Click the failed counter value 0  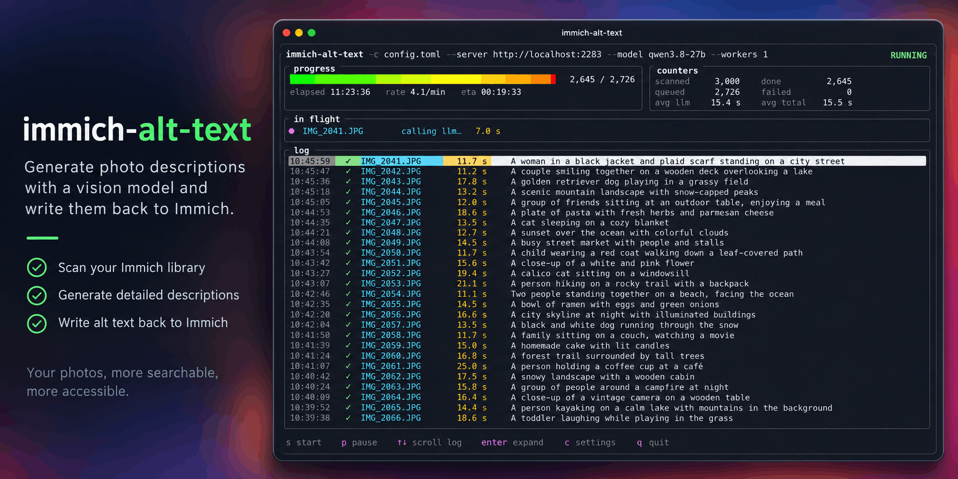point(849,92)
